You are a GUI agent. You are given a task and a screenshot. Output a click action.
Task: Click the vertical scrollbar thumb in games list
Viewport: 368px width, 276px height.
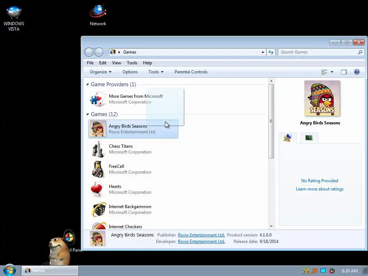tap(271, 121)
